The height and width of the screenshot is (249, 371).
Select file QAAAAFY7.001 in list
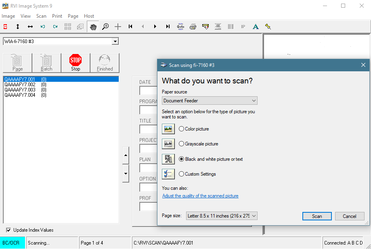coord(61,79)
